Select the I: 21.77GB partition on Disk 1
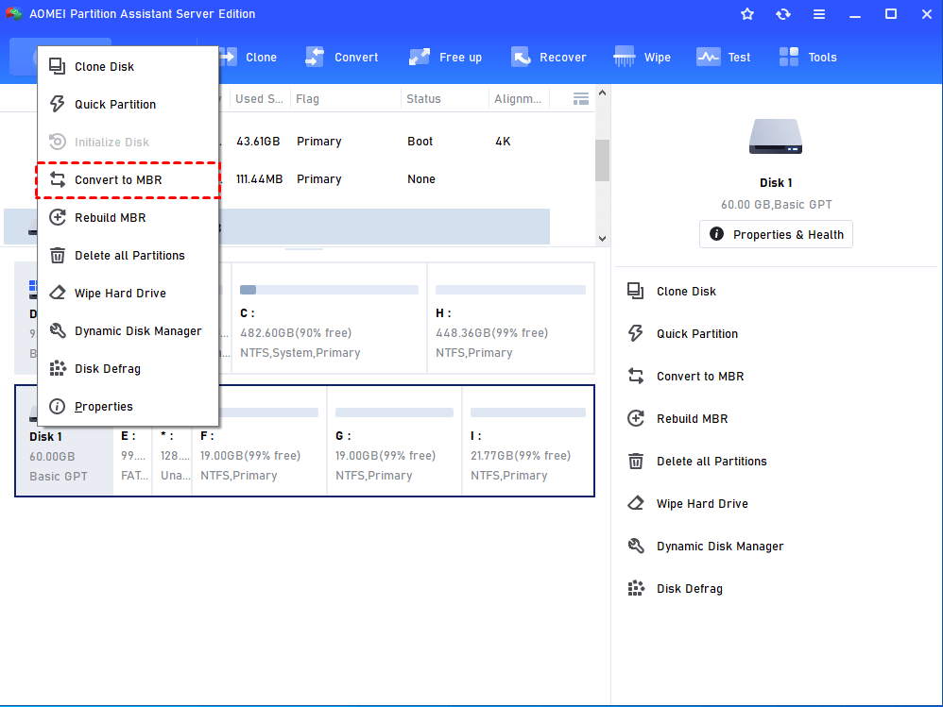 (x=528, y=441)
